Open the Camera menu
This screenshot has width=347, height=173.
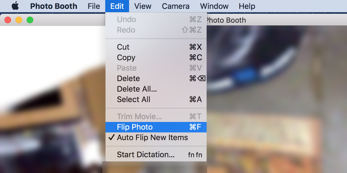pyautogui.click(x=175, y=6)
